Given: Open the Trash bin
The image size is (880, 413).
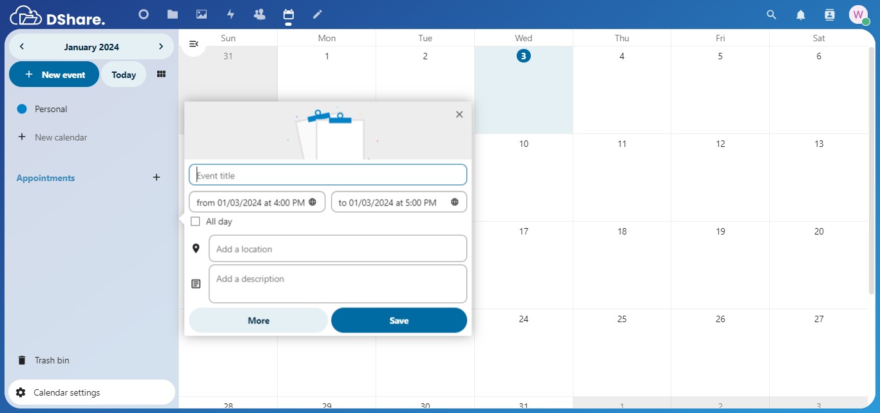Looking at the screenshot, I should tap(52, 360).
